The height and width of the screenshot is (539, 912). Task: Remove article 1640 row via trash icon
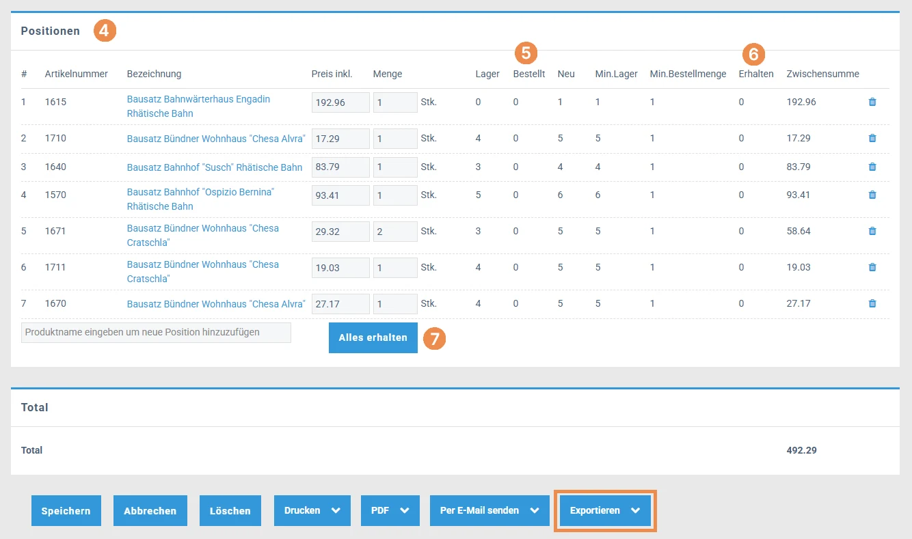(x=872, y=167)
